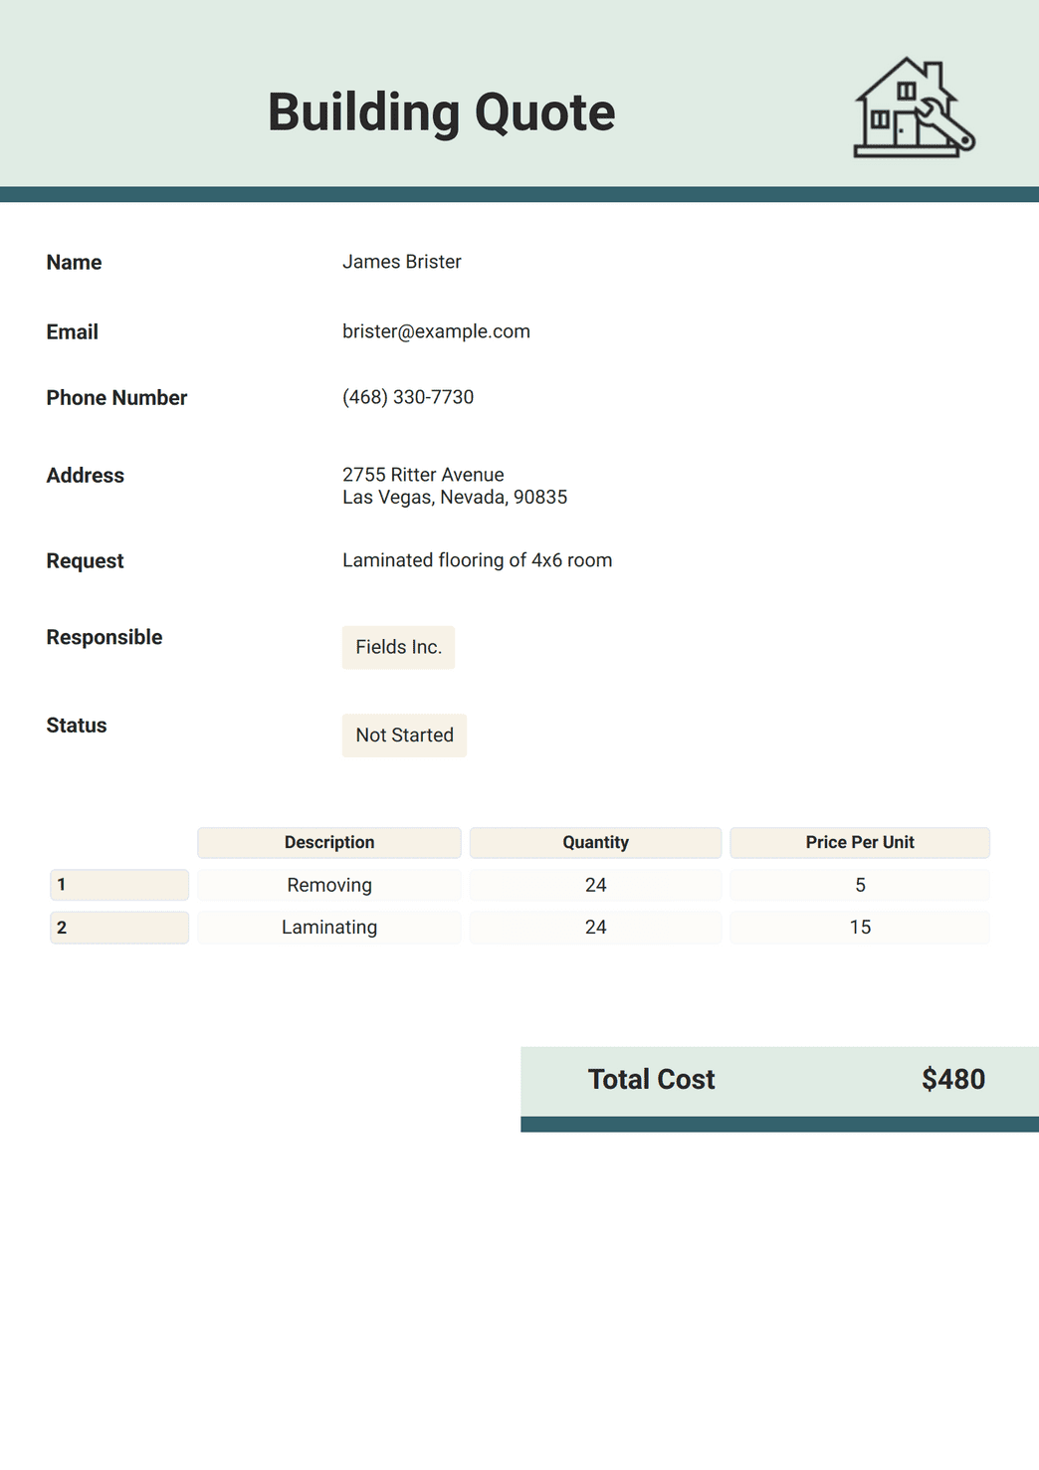Viewport: 1039px width, 1470px height.
Task: Click the 2755 Ritter Avenue address line
Action: click(423, 475)
